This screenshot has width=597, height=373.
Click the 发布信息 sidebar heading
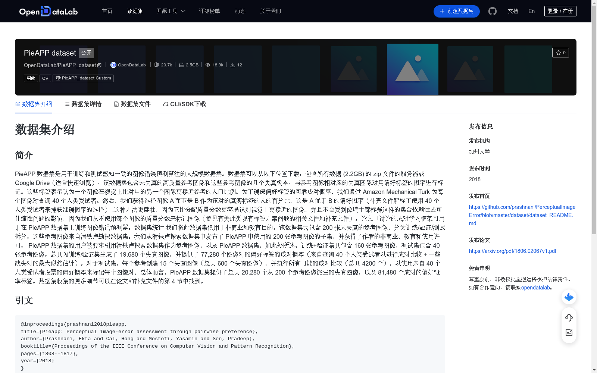[481, 127]
